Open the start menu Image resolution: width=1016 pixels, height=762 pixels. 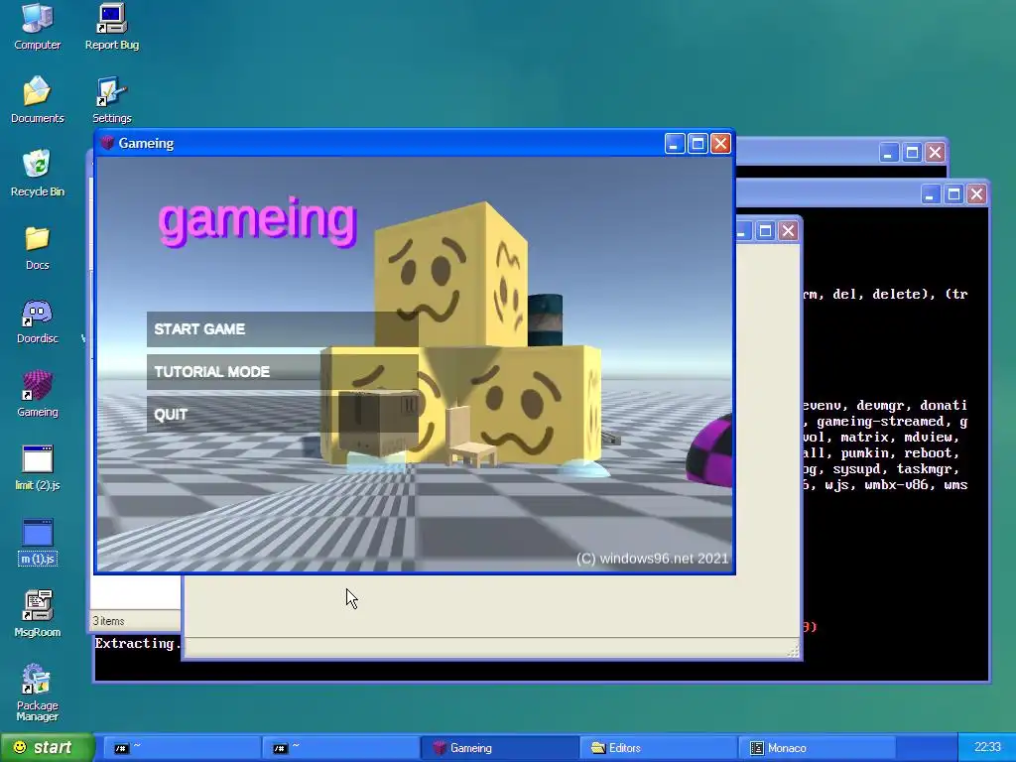47,747
